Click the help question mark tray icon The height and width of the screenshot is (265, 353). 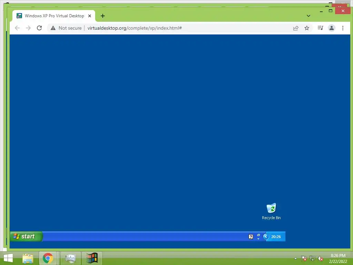pos(251,237)
